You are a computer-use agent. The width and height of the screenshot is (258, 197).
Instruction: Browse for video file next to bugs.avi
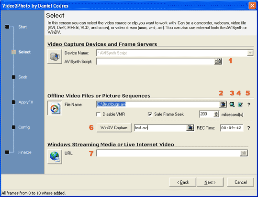pyautogui.click(x=223, y=104)
